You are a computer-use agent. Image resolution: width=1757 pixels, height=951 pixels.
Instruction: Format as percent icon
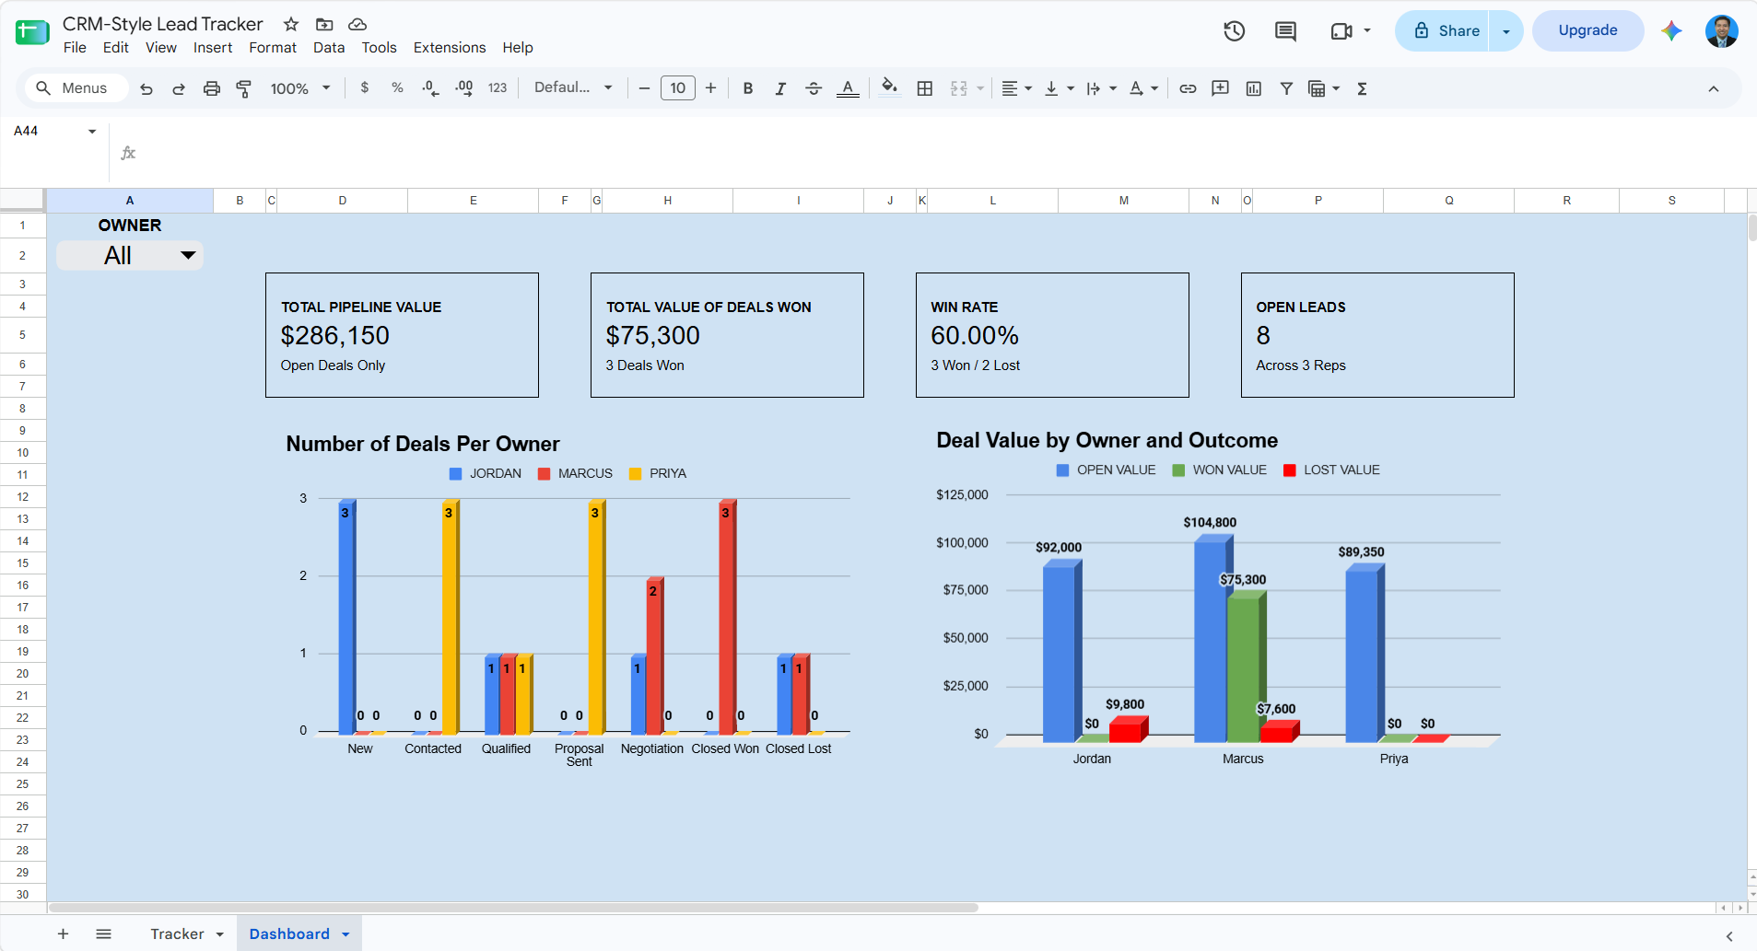397,87
